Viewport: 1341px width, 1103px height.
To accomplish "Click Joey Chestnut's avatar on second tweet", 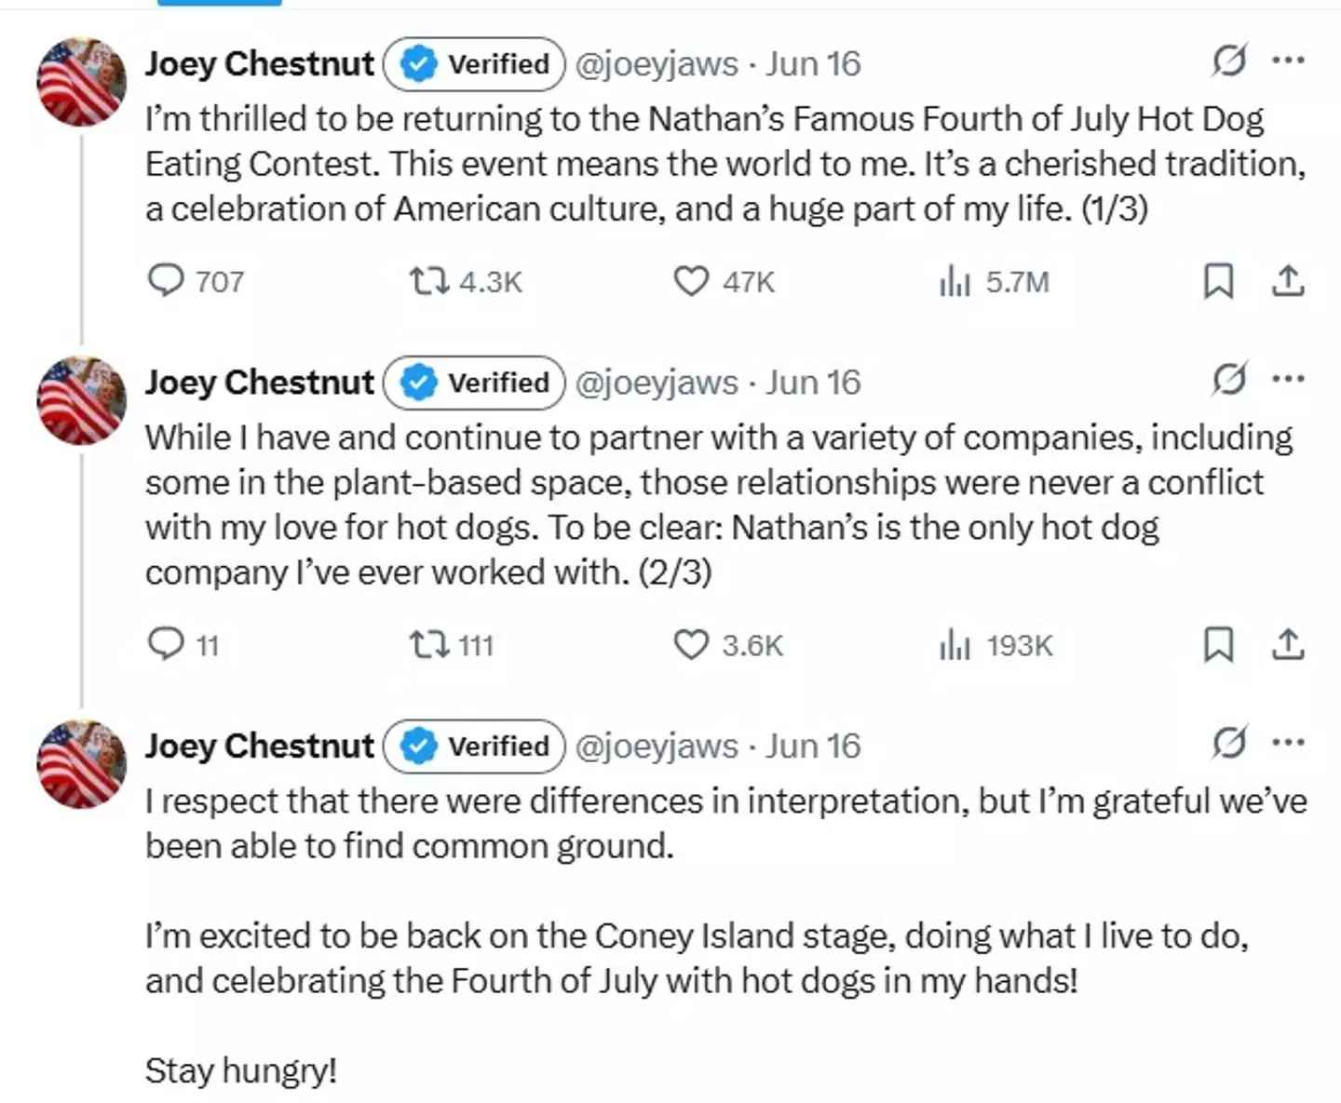I will pos(81,399).
